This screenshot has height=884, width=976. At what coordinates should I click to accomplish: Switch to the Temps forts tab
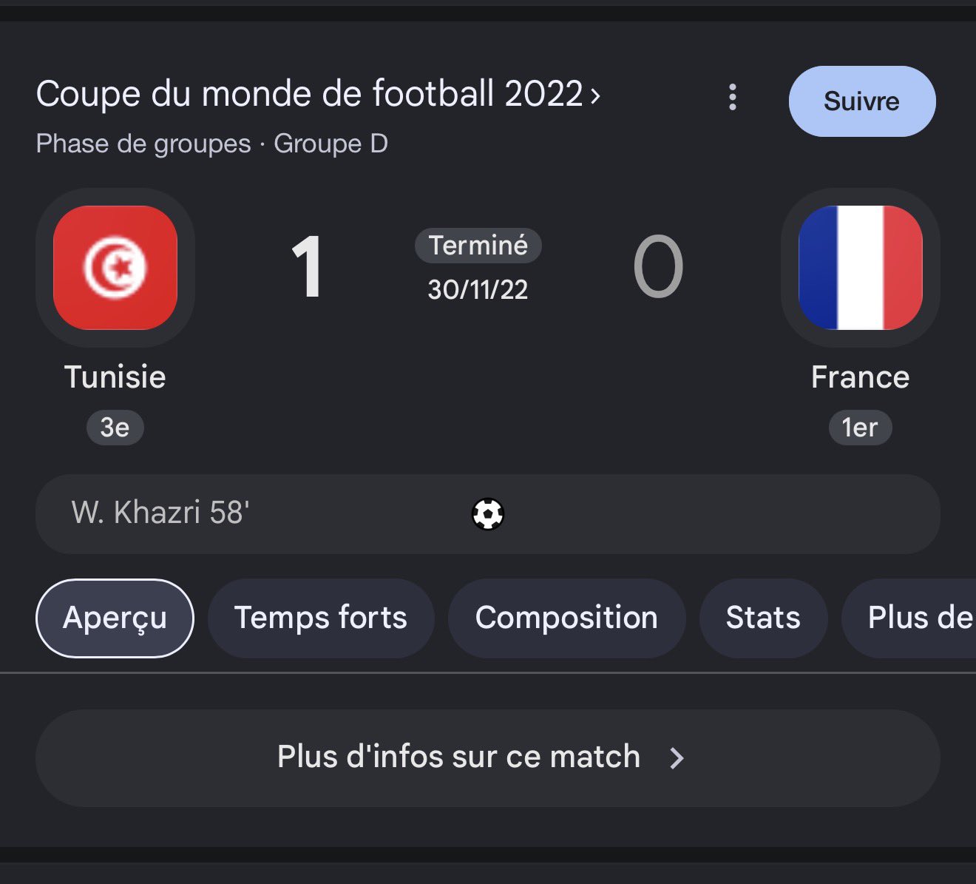[x=321, y=618]
